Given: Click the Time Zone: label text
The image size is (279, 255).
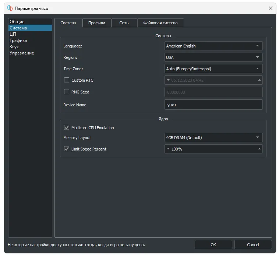Looking at the screenshot, I should (73, 69).
